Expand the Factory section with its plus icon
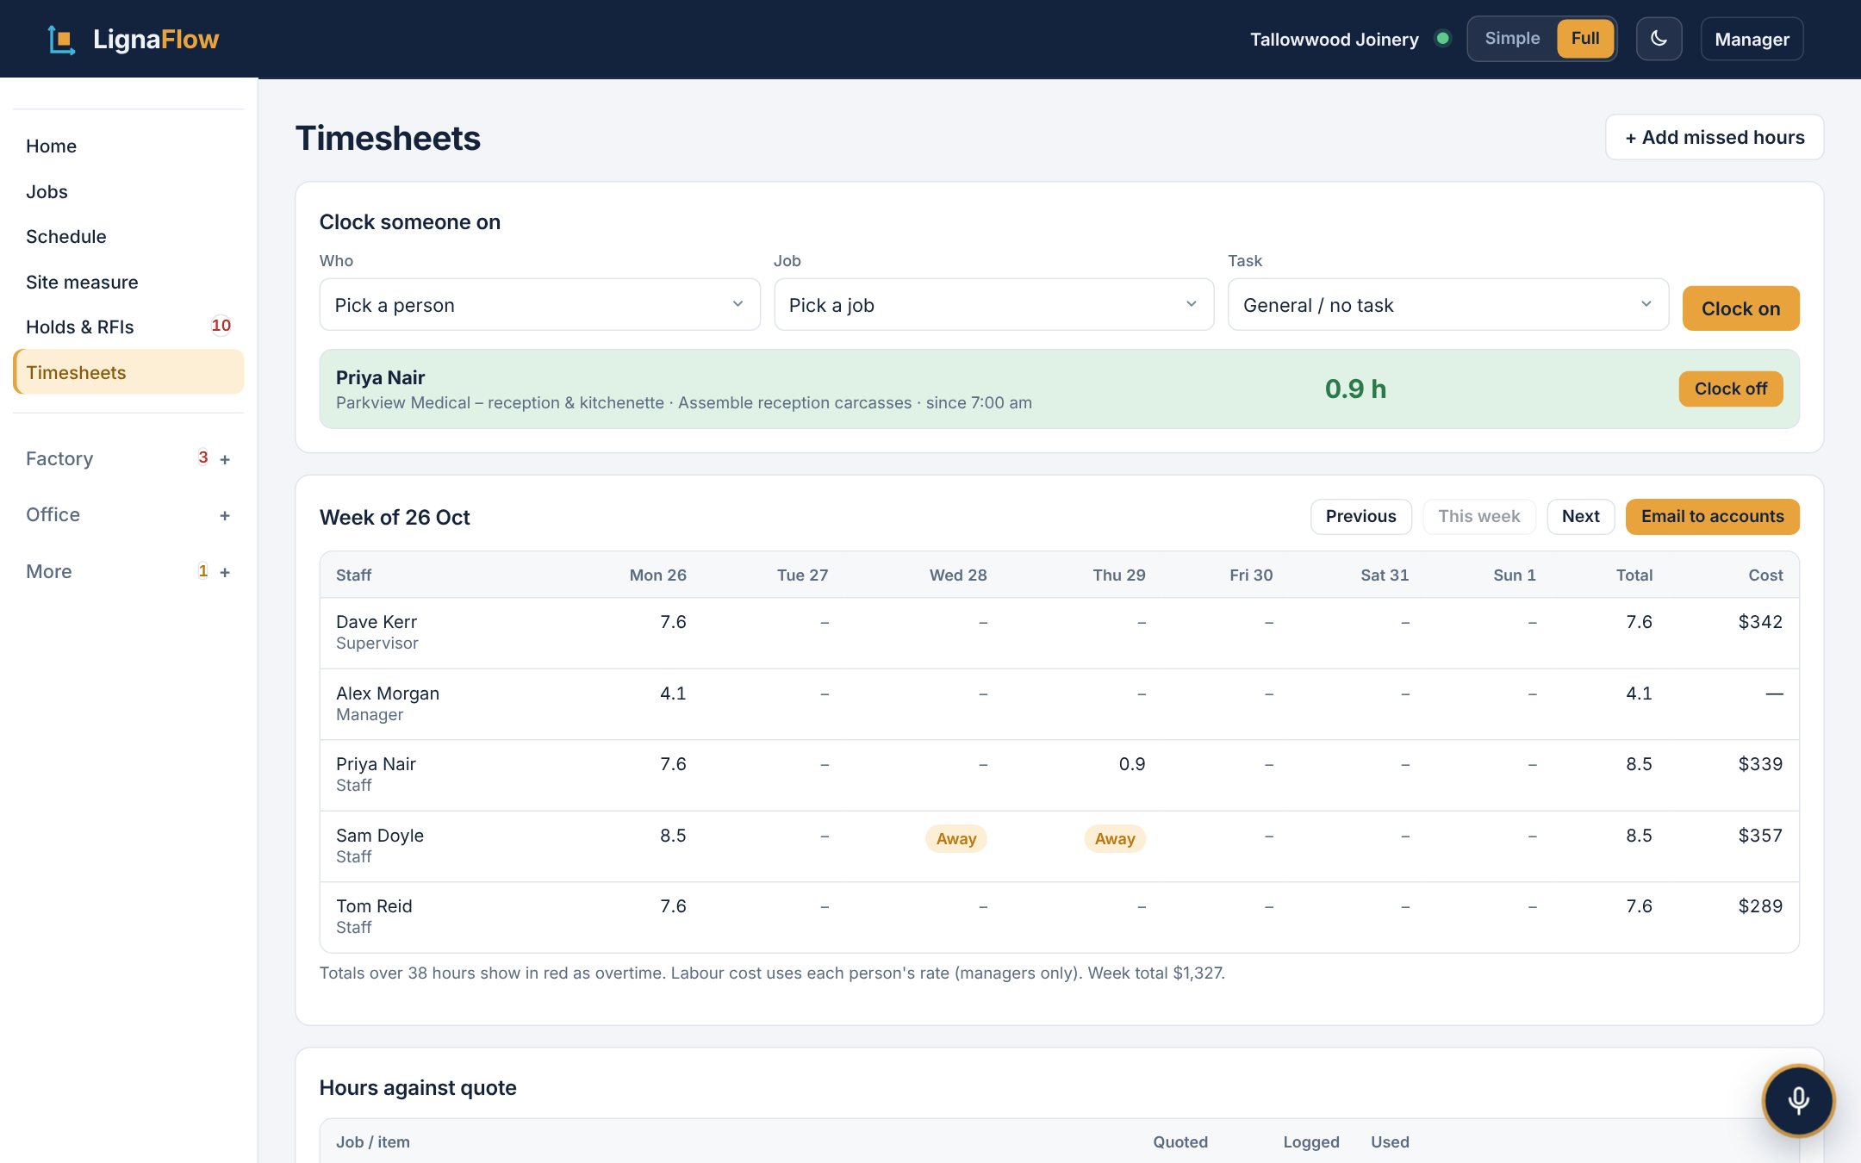Viewport: 1861px width, 1163px height. [225, 459]
